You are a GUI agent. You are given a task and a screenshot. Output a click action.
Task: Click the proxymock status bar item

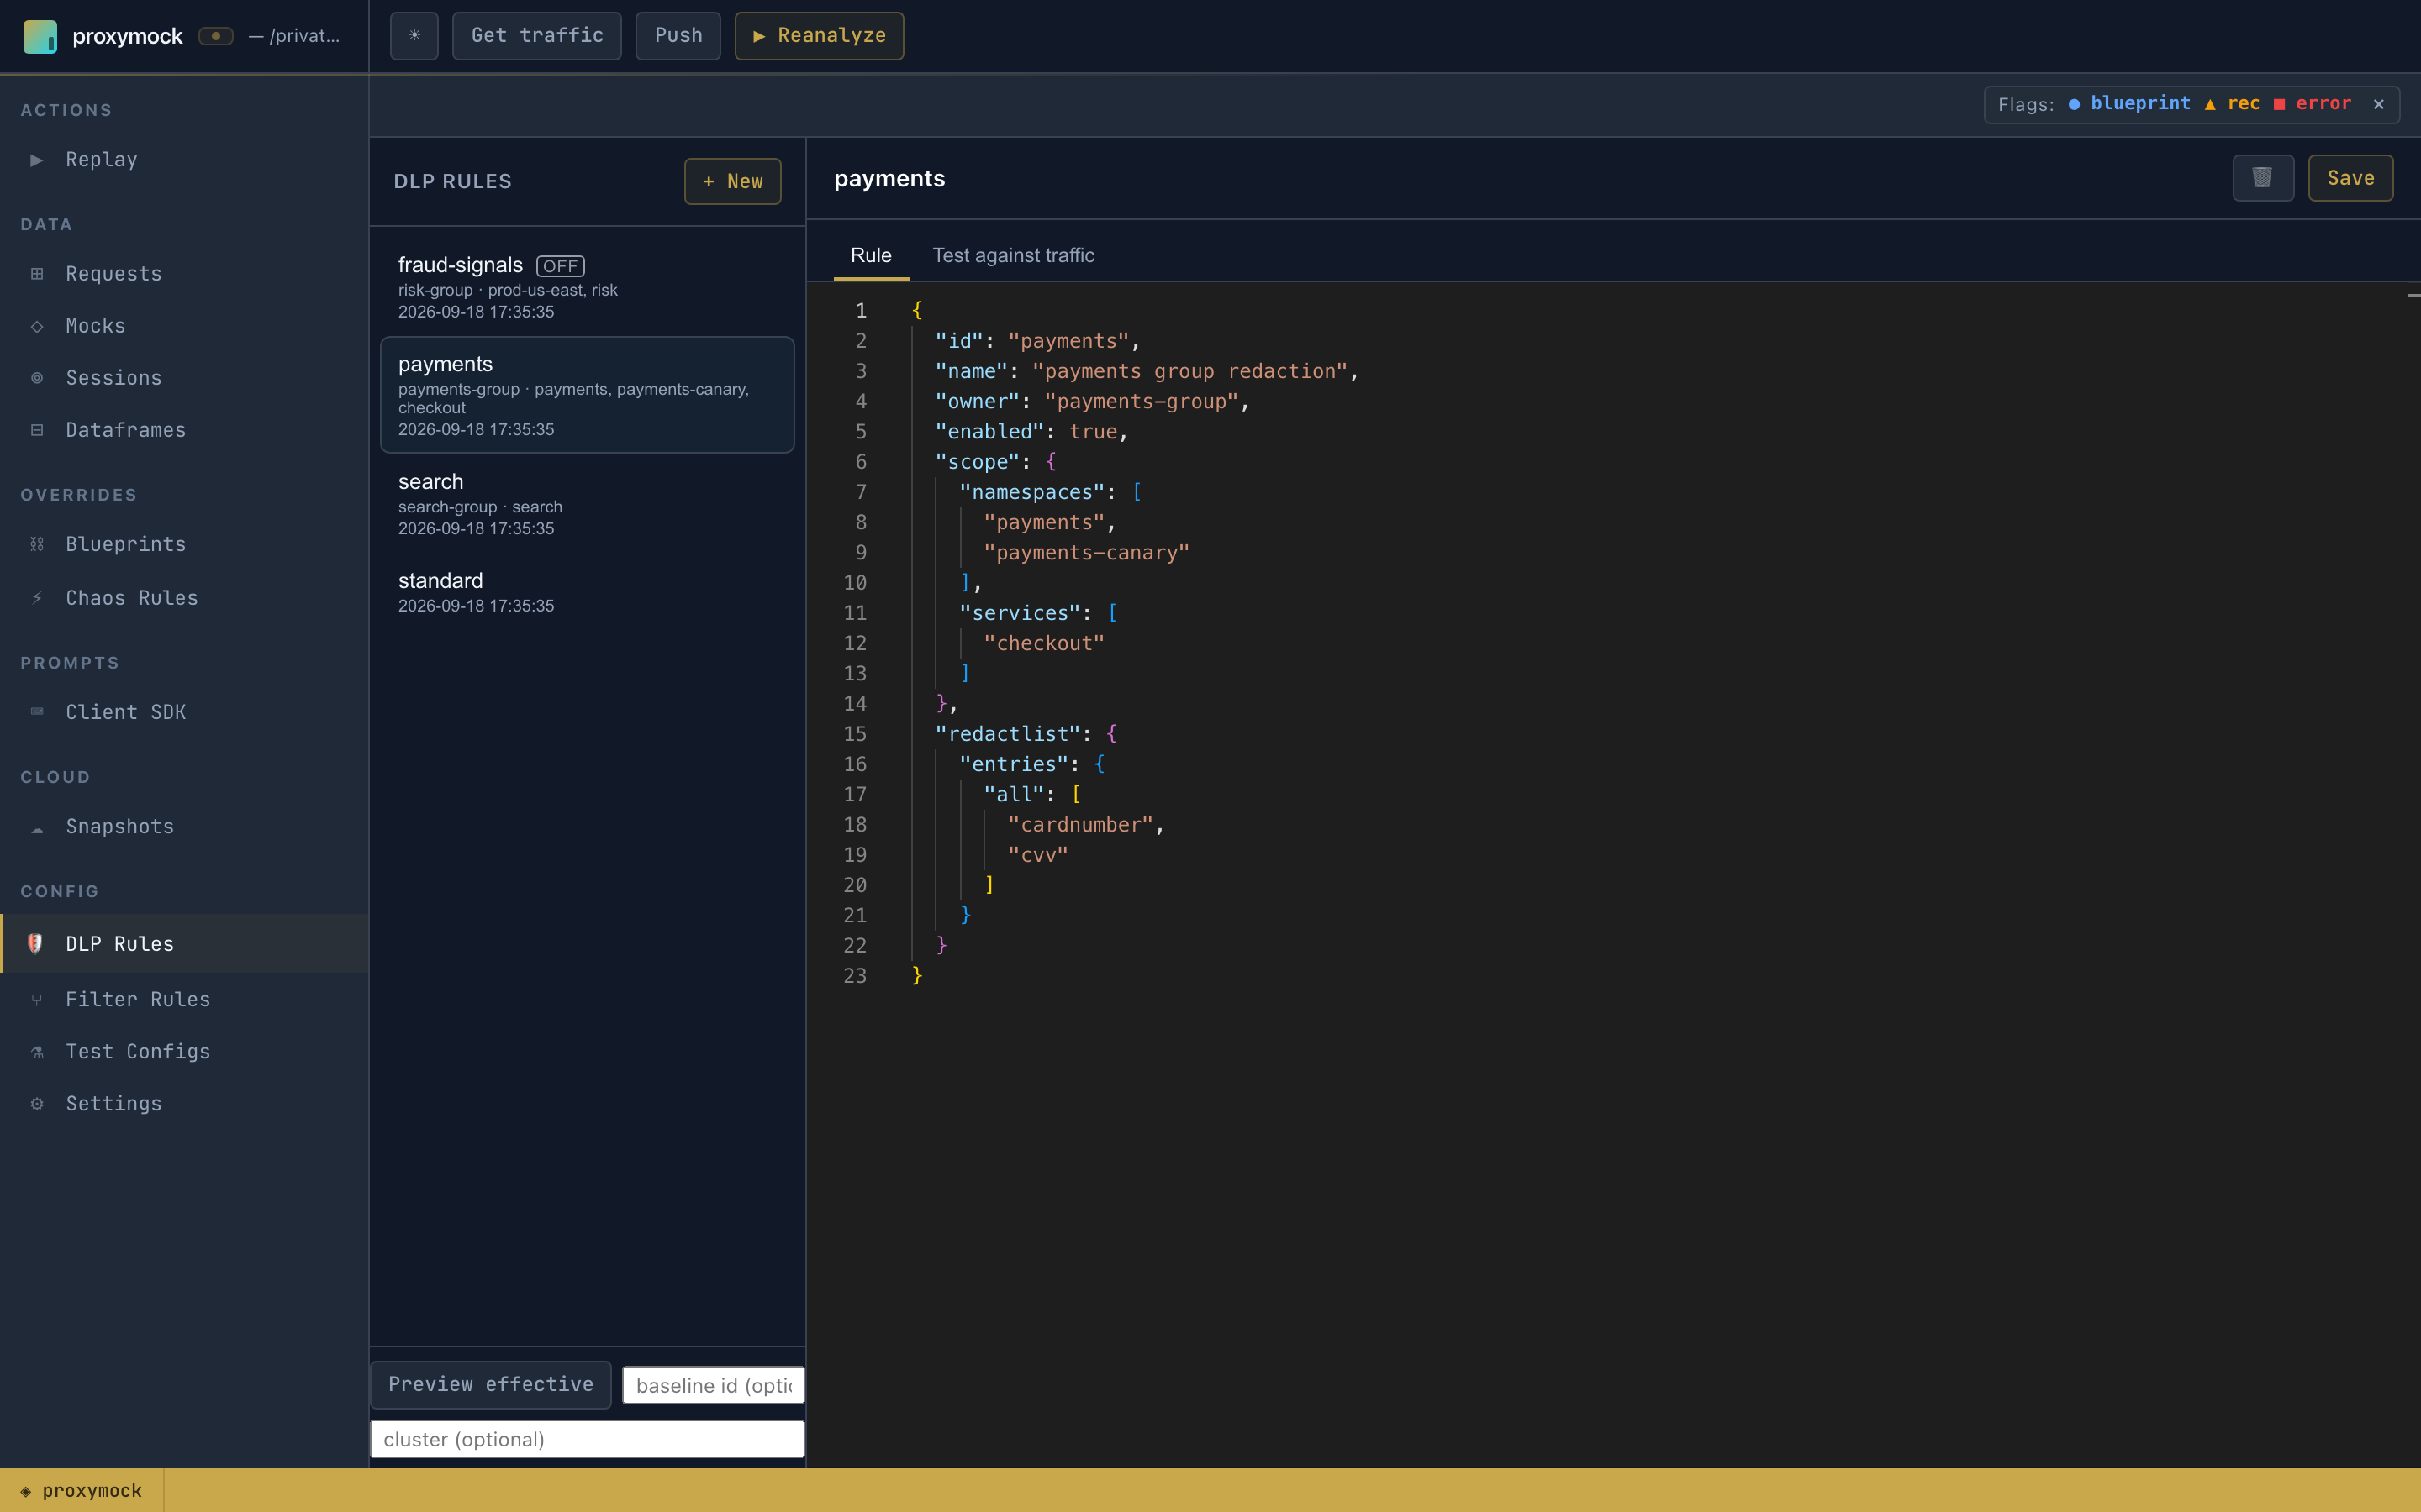click(82, 1490)
